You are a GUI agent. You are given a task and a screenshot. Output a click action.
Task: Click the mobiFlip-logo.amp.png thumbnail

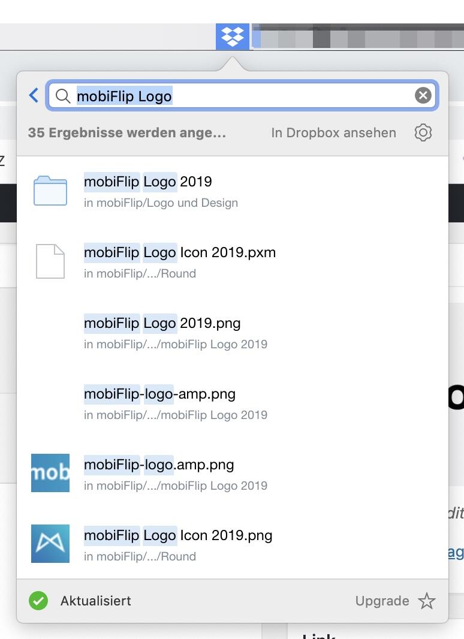[x=50, y=473]
